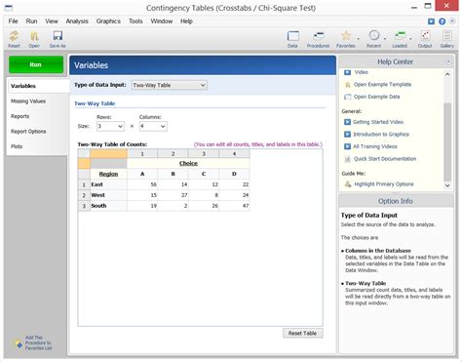Viewport: 462px width, 362px height.
Task: Open the Data window icon
Action: tap(292, 36)
